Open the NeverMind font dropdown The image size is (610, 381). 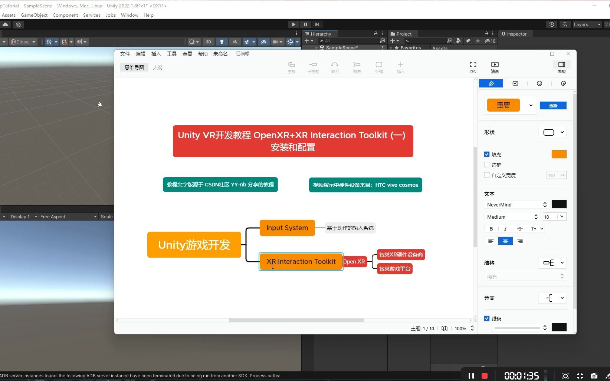(x=516, y=205)
